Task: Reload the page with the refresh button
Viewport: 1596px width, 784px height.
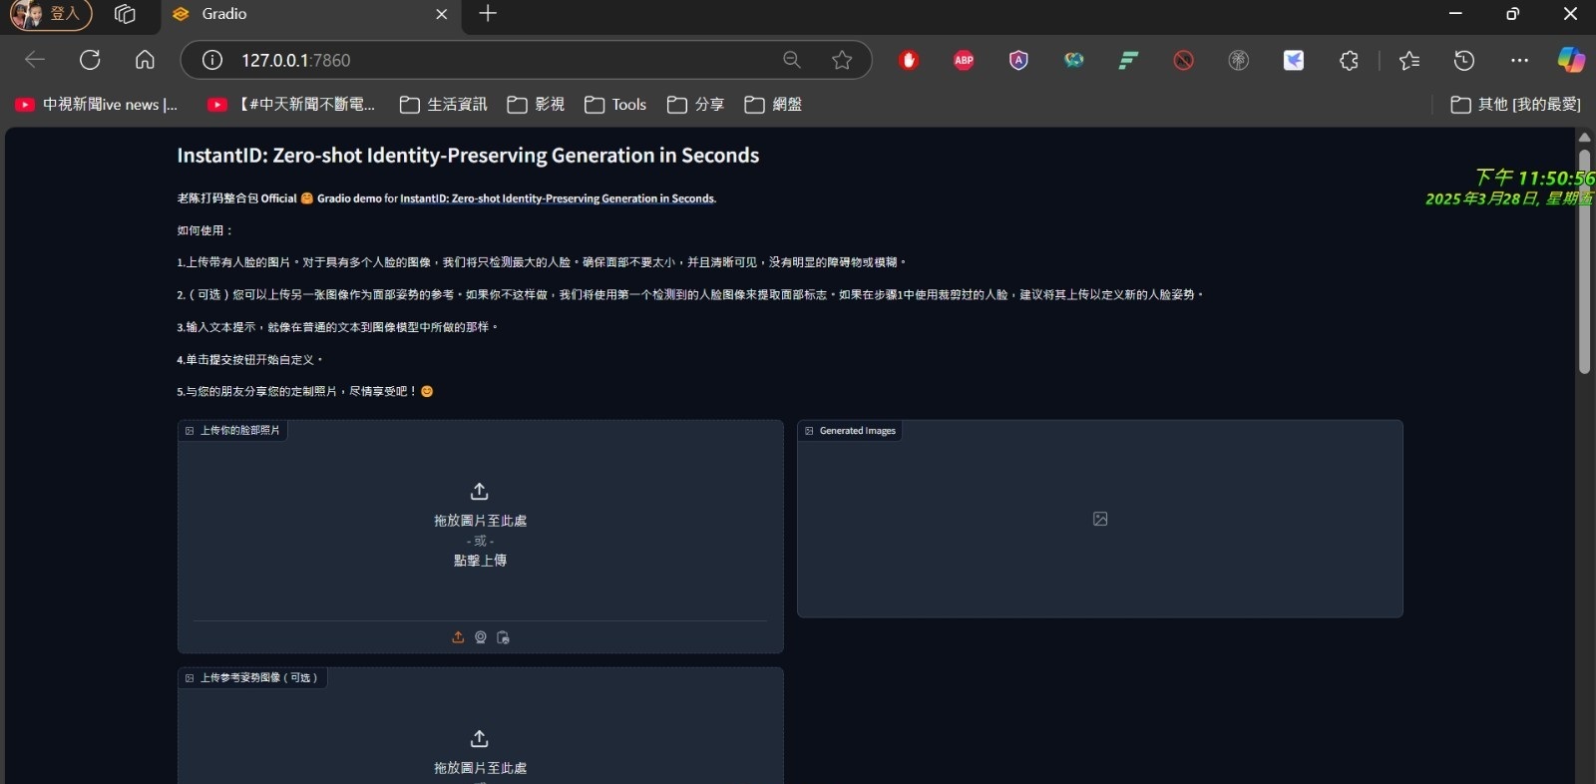Action: click(90, 60)
